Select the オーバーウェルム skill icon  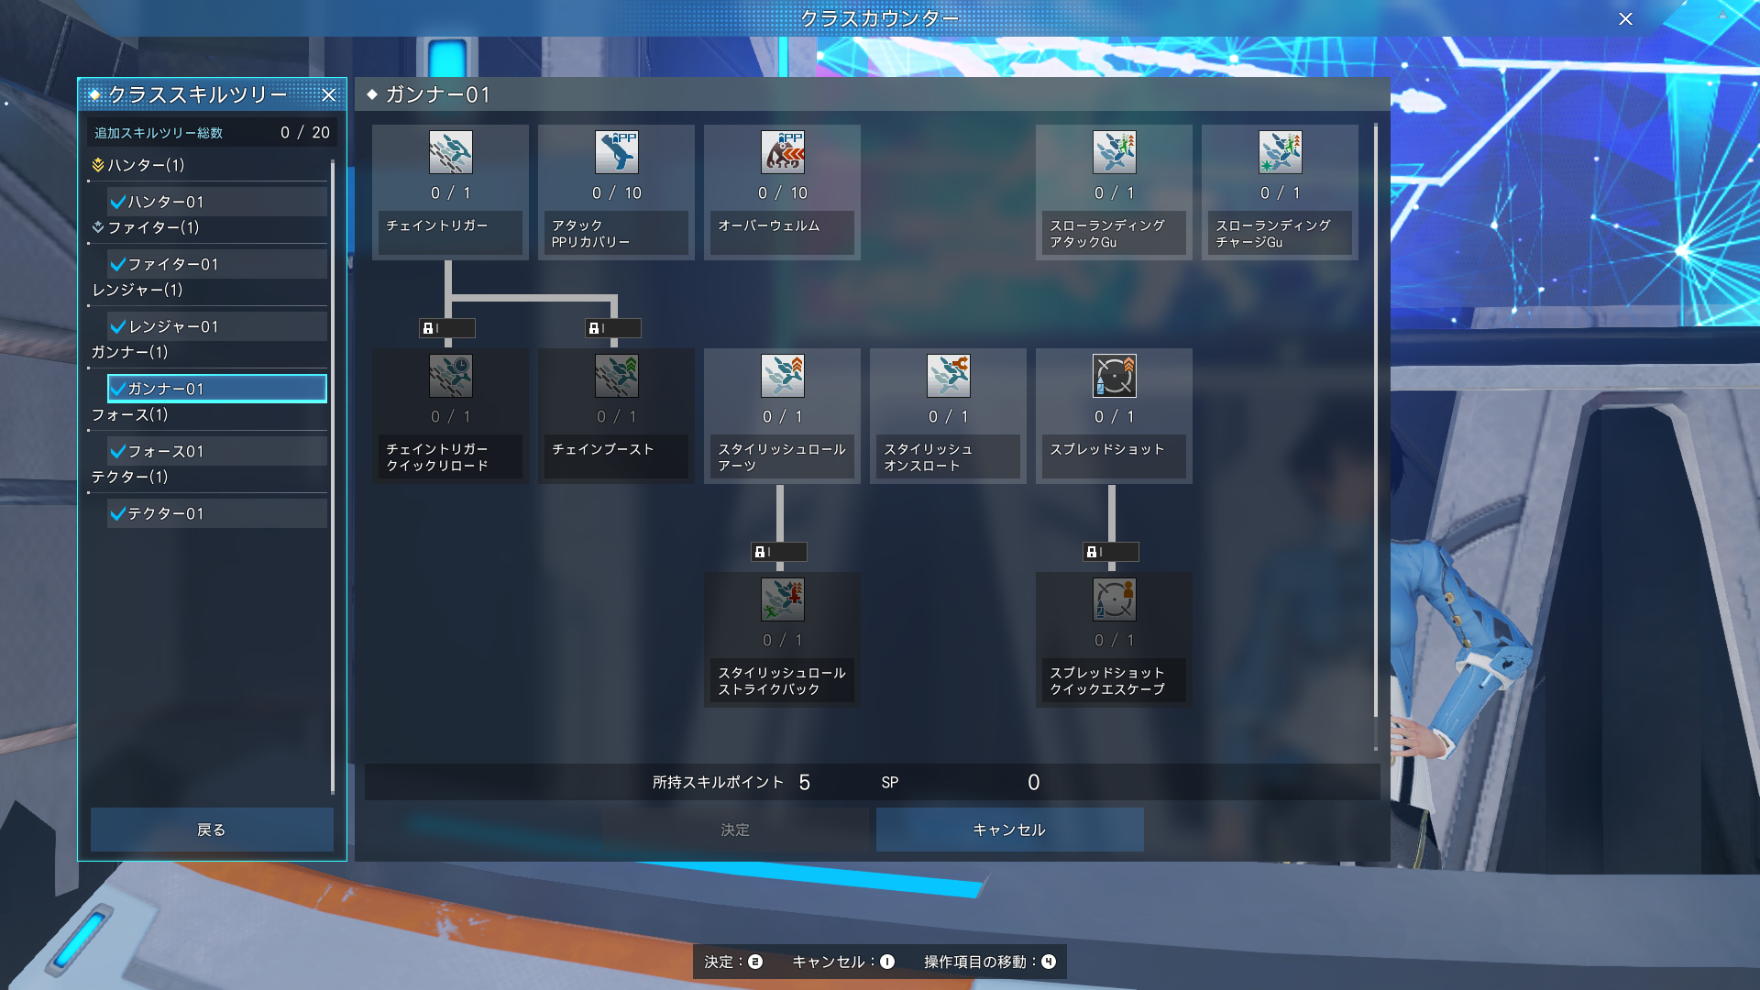(782, 152)
